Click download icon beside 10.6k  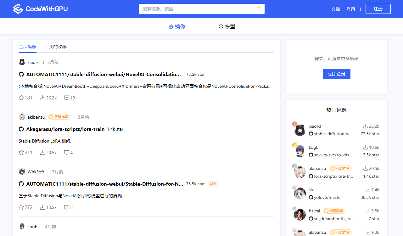(x=366, y=147)
